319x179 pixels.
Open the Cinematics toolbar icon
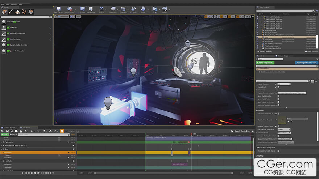point(123,9)
